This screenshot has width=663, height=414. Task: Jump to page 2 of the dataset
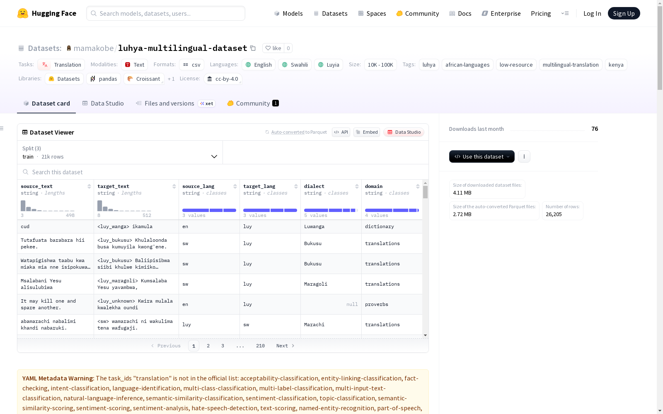click(x=208, y=346)
